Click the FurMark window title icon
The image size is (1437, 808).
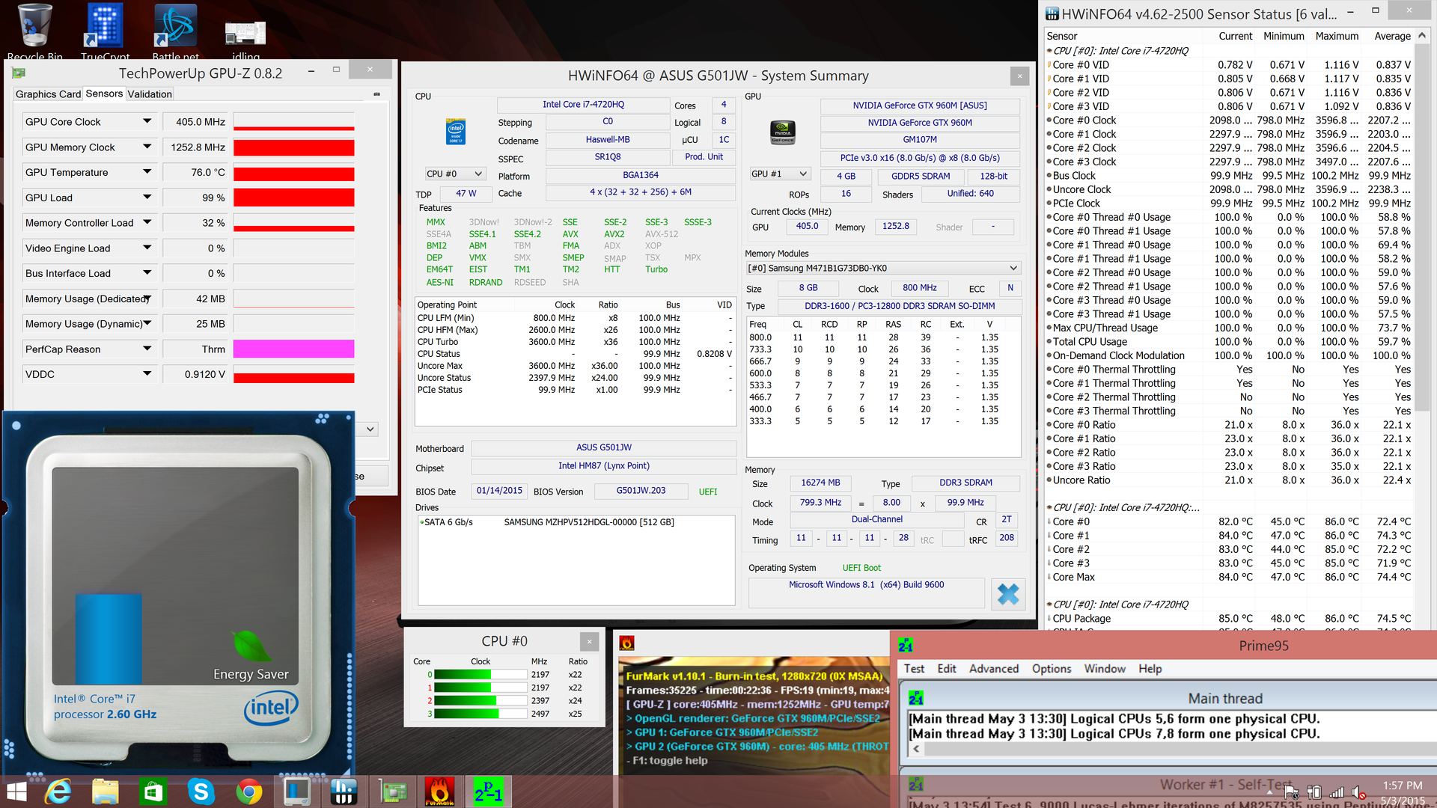click(627, 643)
